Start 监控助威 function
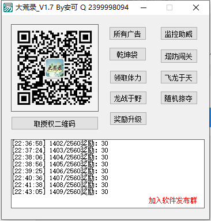 point(179,33)
